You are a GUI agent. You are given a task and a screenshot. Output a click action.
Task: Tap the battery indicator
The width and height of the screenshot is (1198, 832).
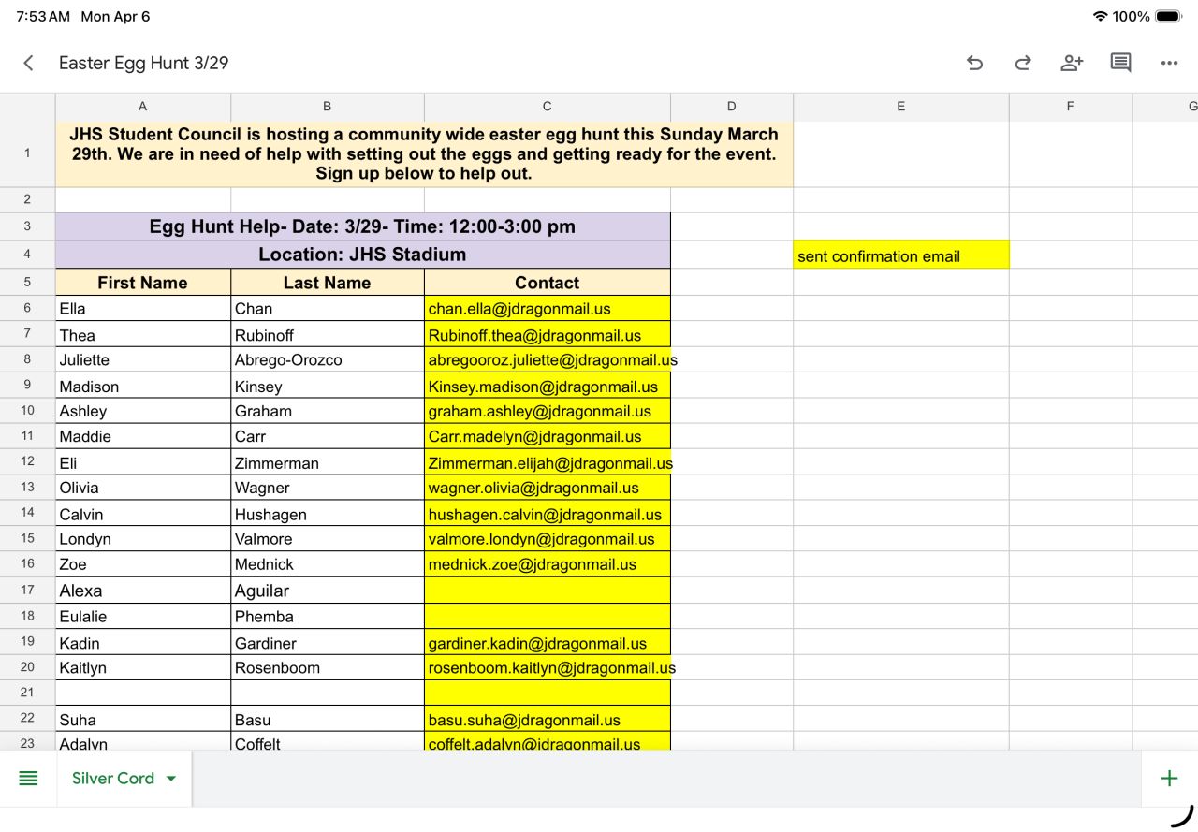(1169, 17)
